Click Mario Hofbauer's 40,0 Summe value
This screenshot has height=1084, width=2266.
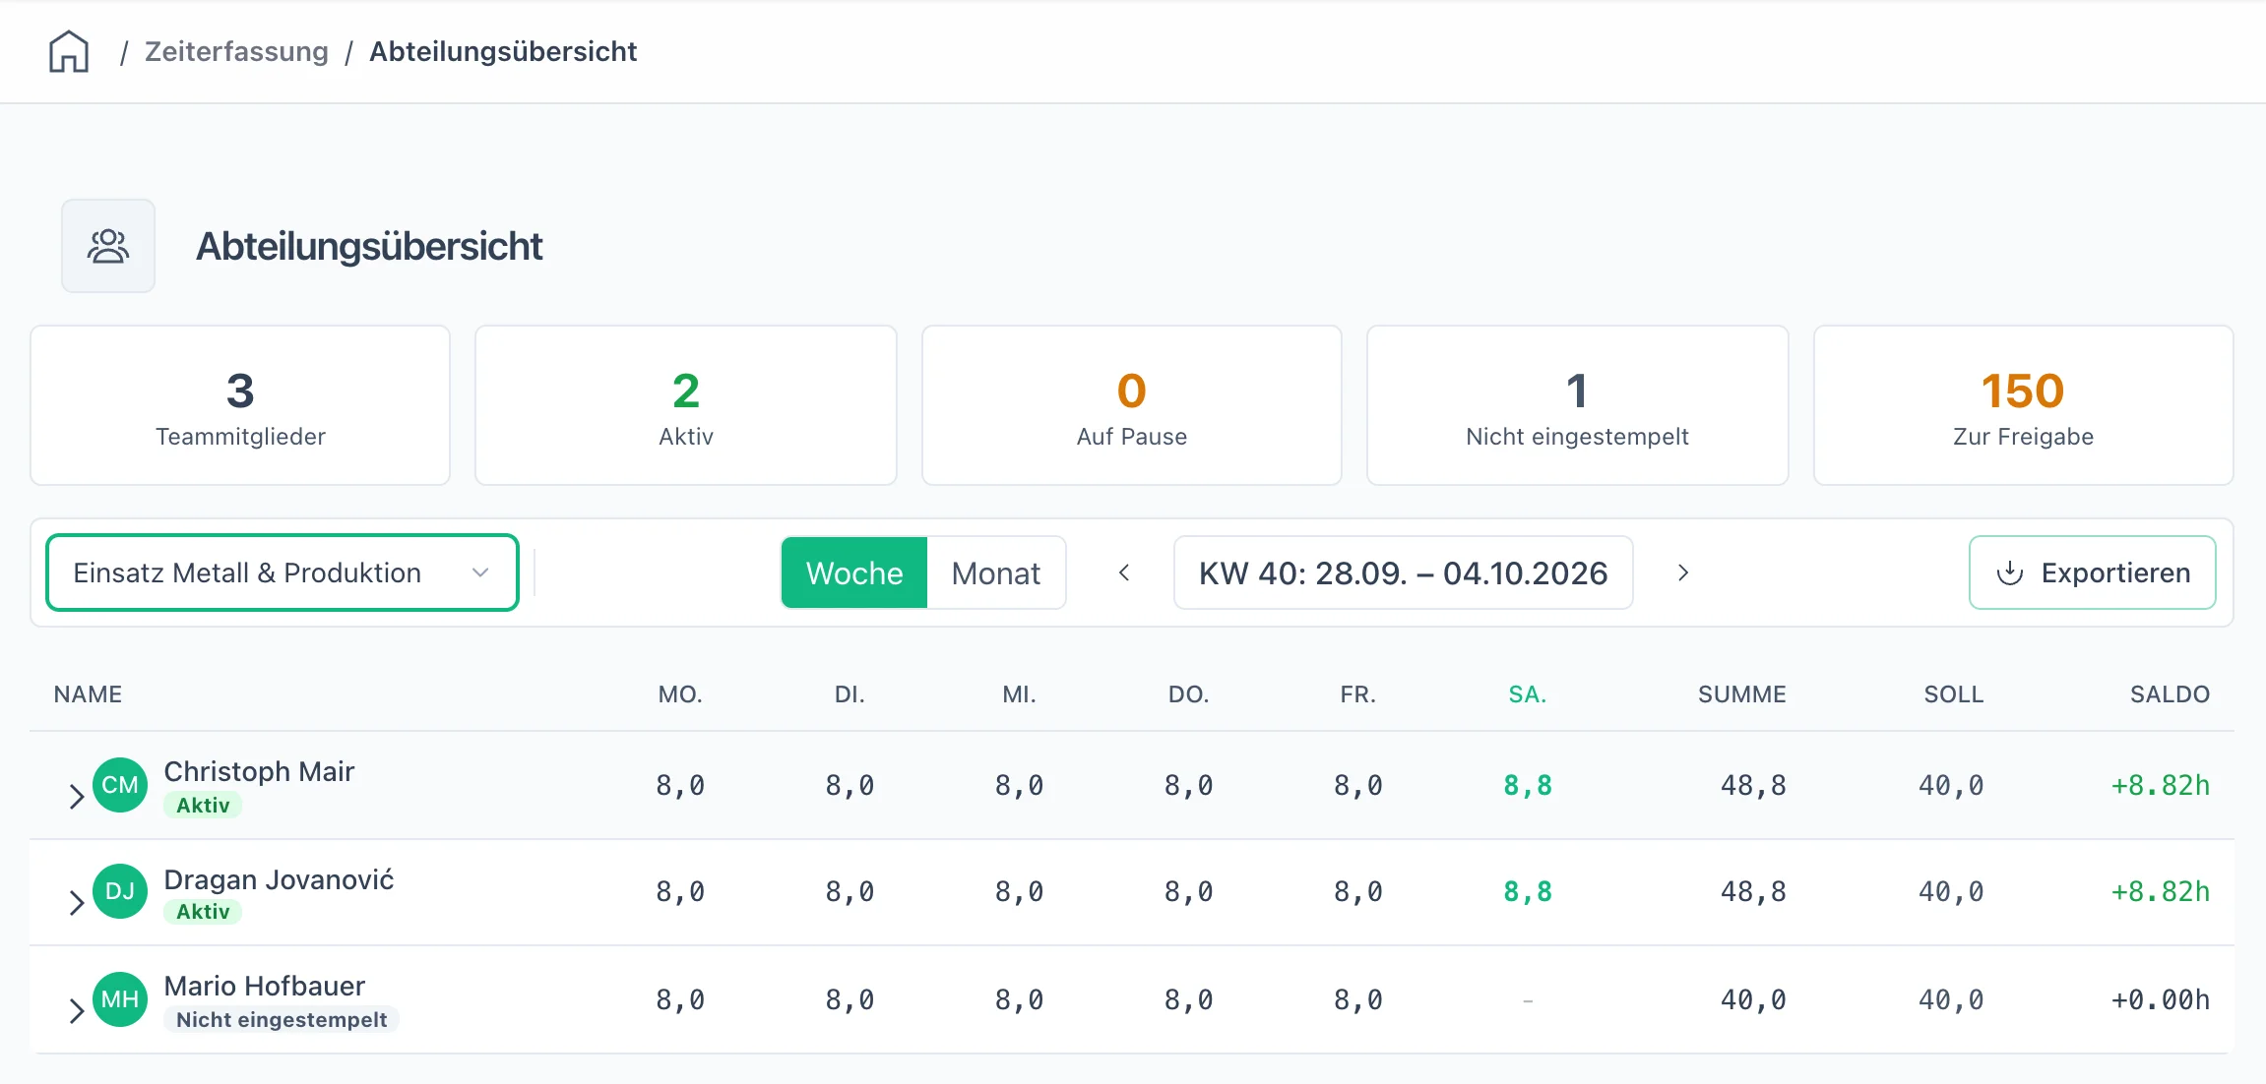(x=1753, y=999)
